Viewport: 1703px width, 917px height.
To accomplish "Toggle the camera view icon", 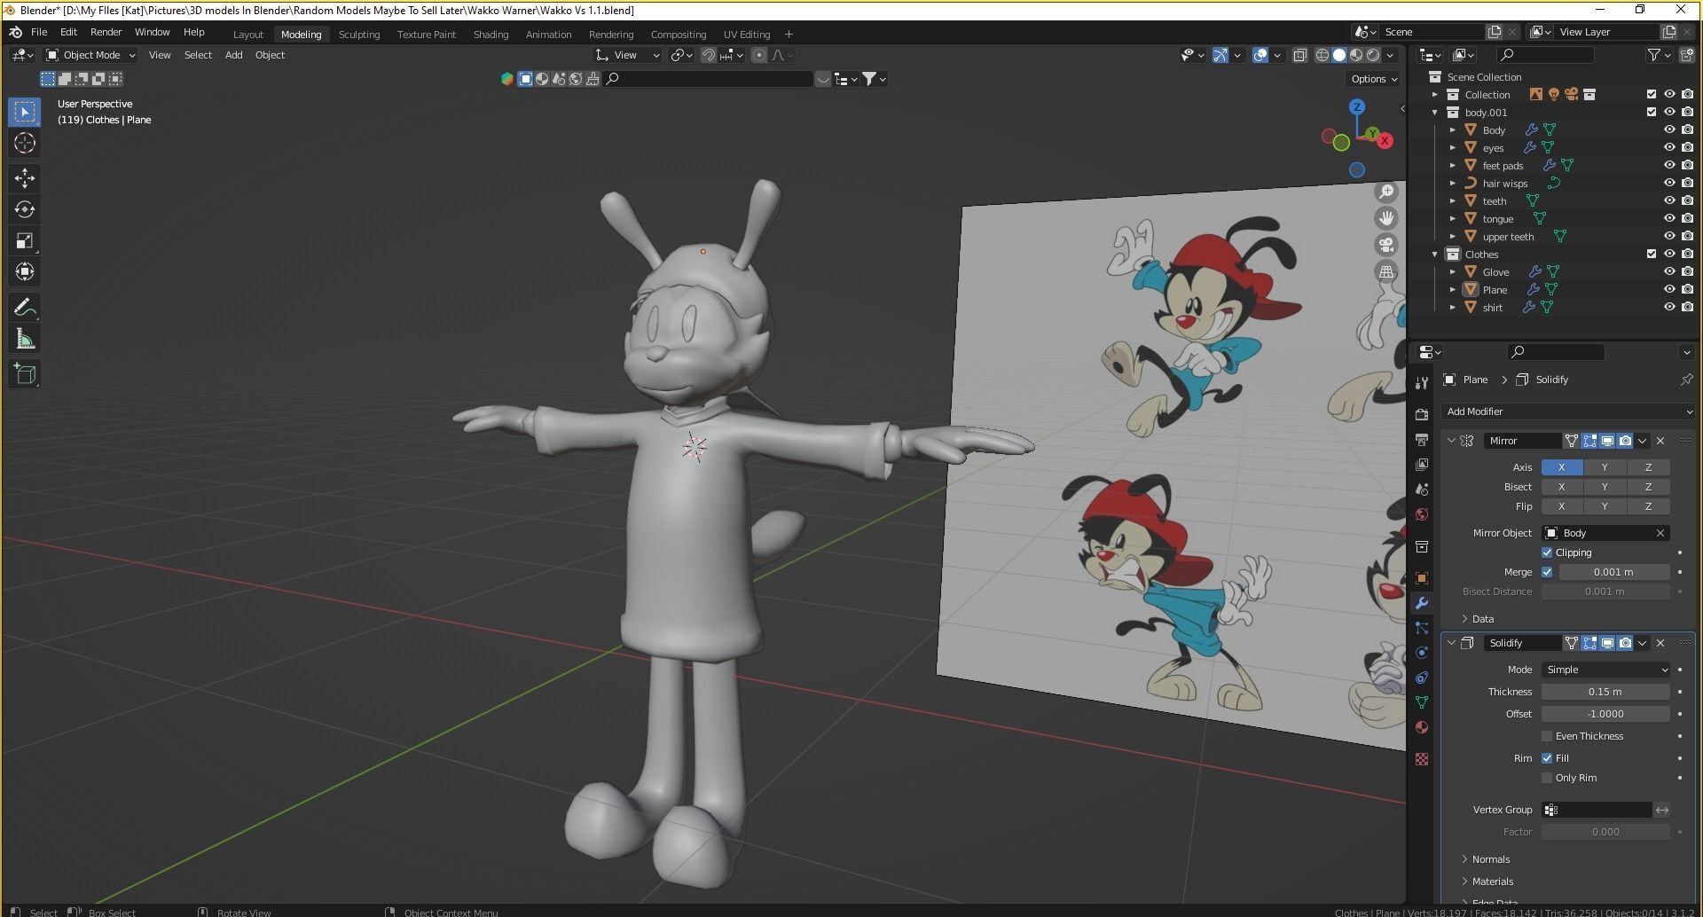I will [x=1386, y=245].
